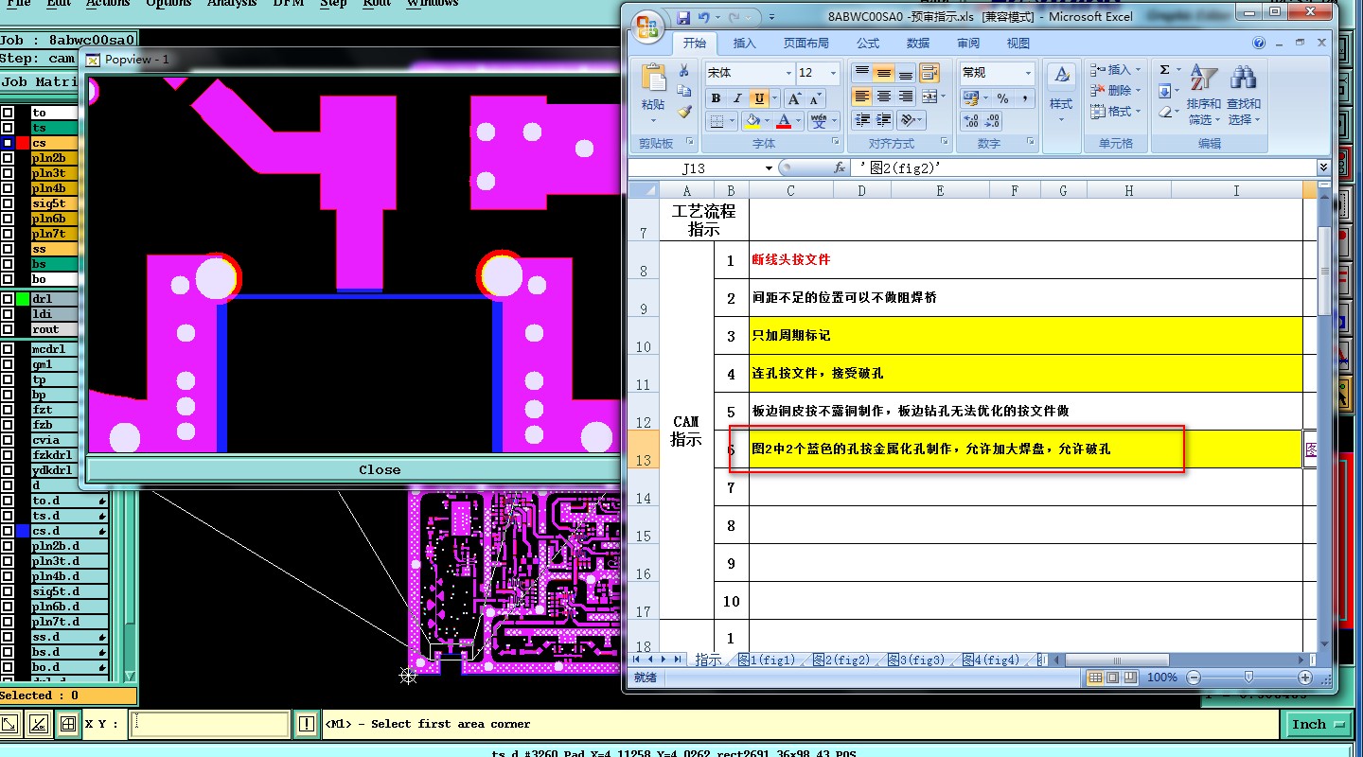1363x757 pixels.
Task: Apply the red font color A
Action: [x=784, y=121]
